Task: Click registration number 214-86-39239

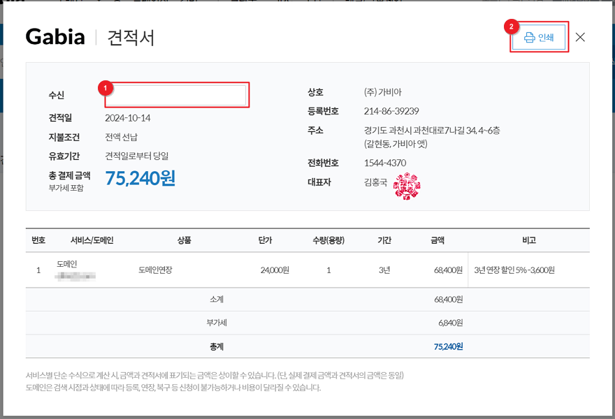Action: (391, 111)
